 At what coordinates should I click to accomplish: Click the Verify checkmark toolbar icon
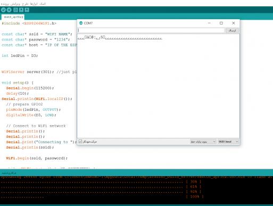[3, 10]
